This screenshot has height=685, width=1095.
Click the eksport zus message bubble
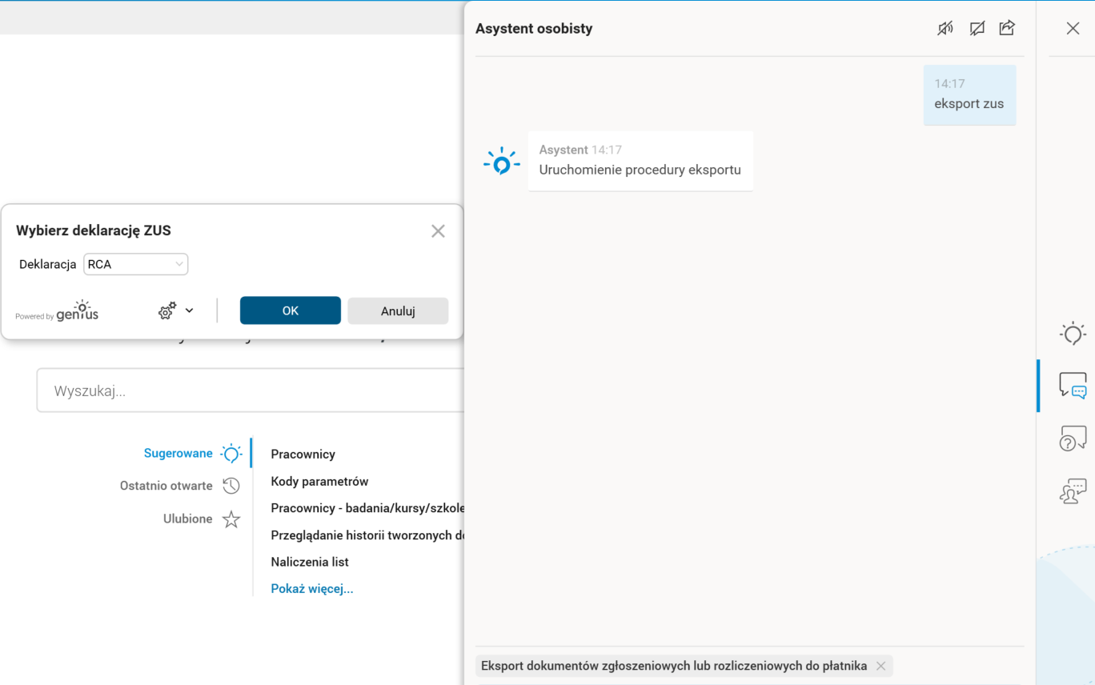coord(969,94)
